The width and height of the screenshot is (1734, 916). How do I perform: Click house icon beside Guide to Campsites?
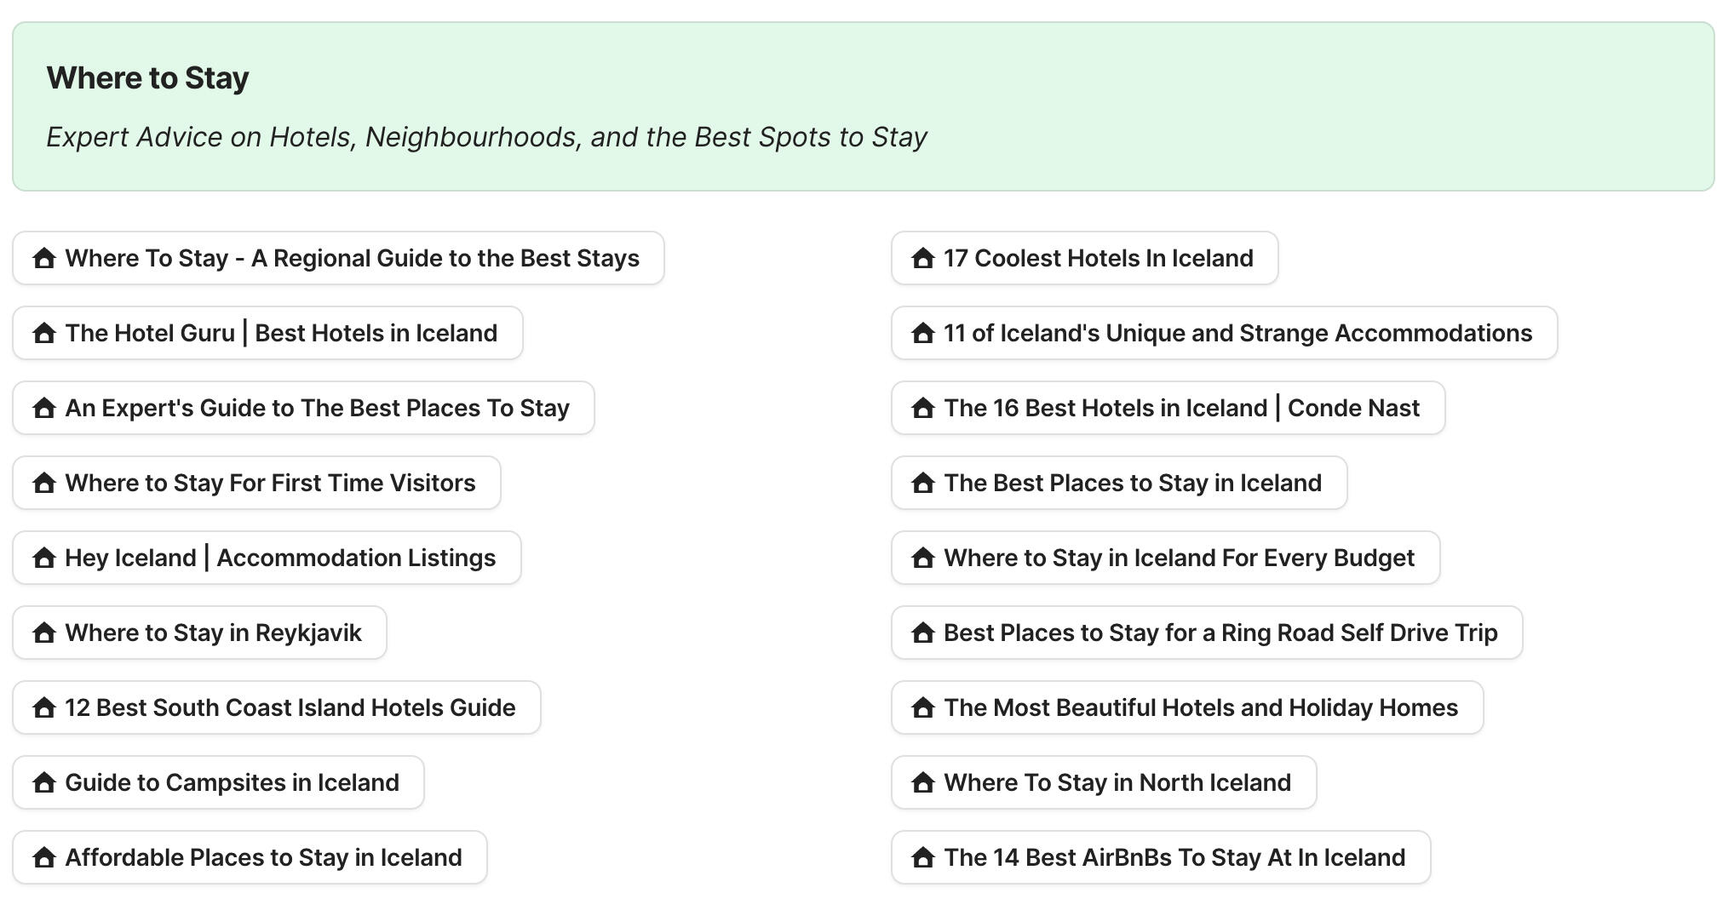pyautogui.click(x=44, y=782)
